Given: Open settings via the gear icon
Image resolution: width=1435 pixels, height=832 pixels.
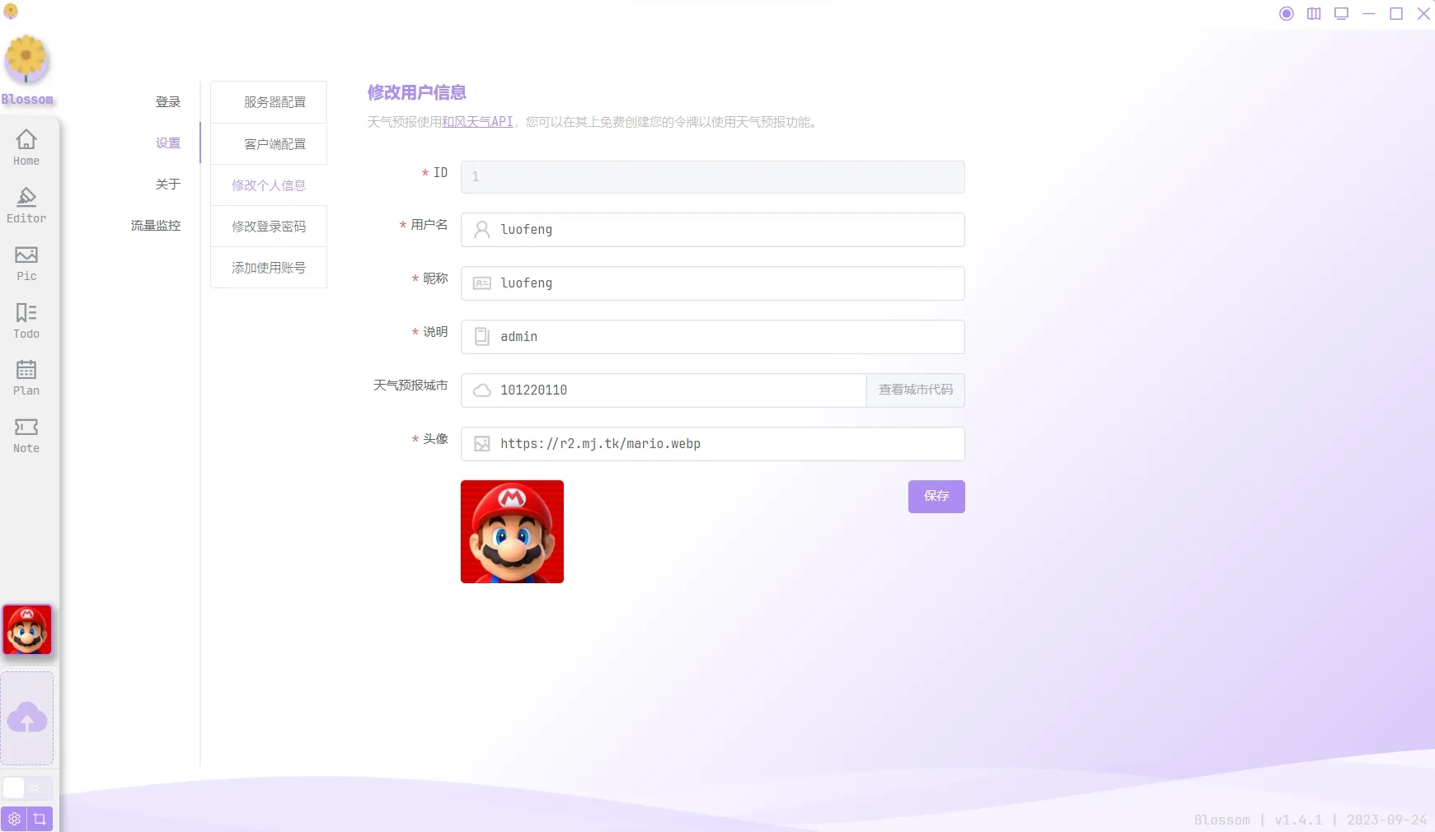Looking at the screenshot, I should 14,819.
